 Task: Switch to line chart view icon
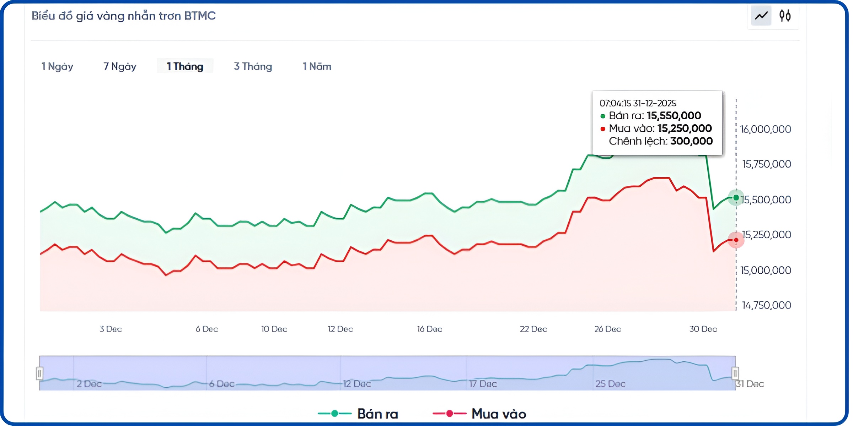click(761, 16)
